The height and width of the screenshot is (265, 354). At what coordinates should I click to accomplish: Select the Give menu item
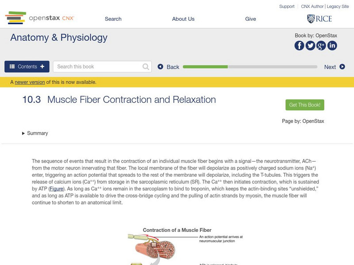(x=250, y=19)
